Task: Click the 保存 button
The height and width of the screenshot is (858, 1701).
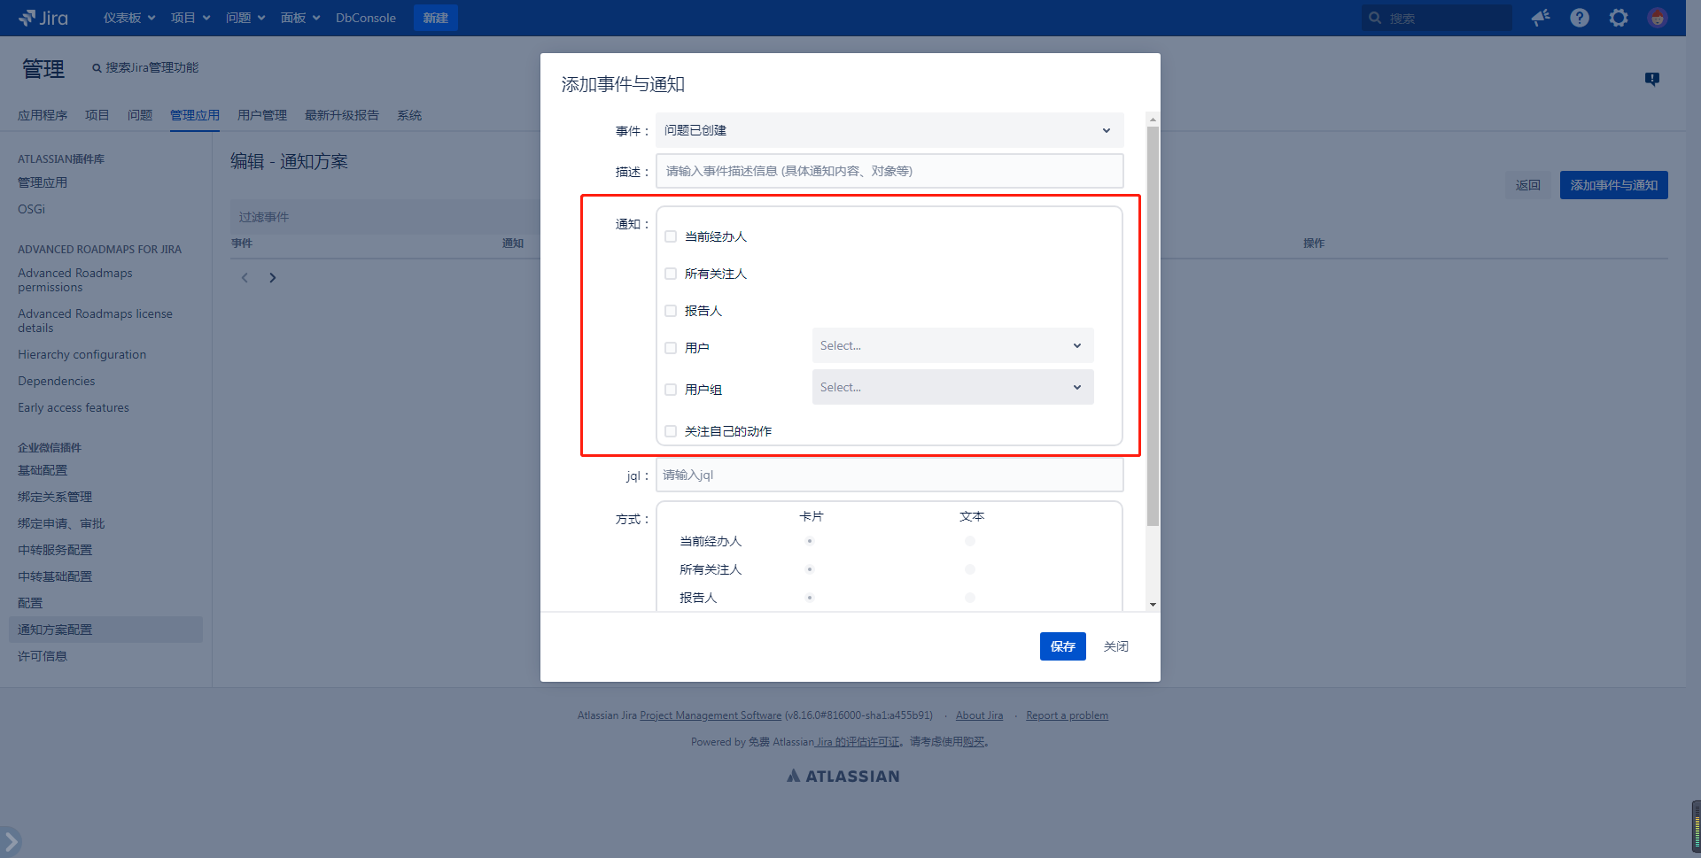Action: click(1062, 646)
